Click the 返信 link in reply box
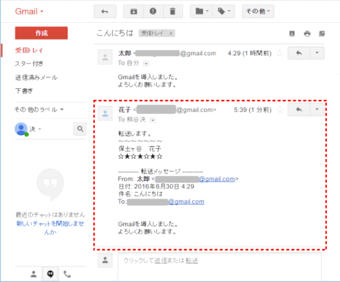The image size is (340, 282). pos(160,260)
